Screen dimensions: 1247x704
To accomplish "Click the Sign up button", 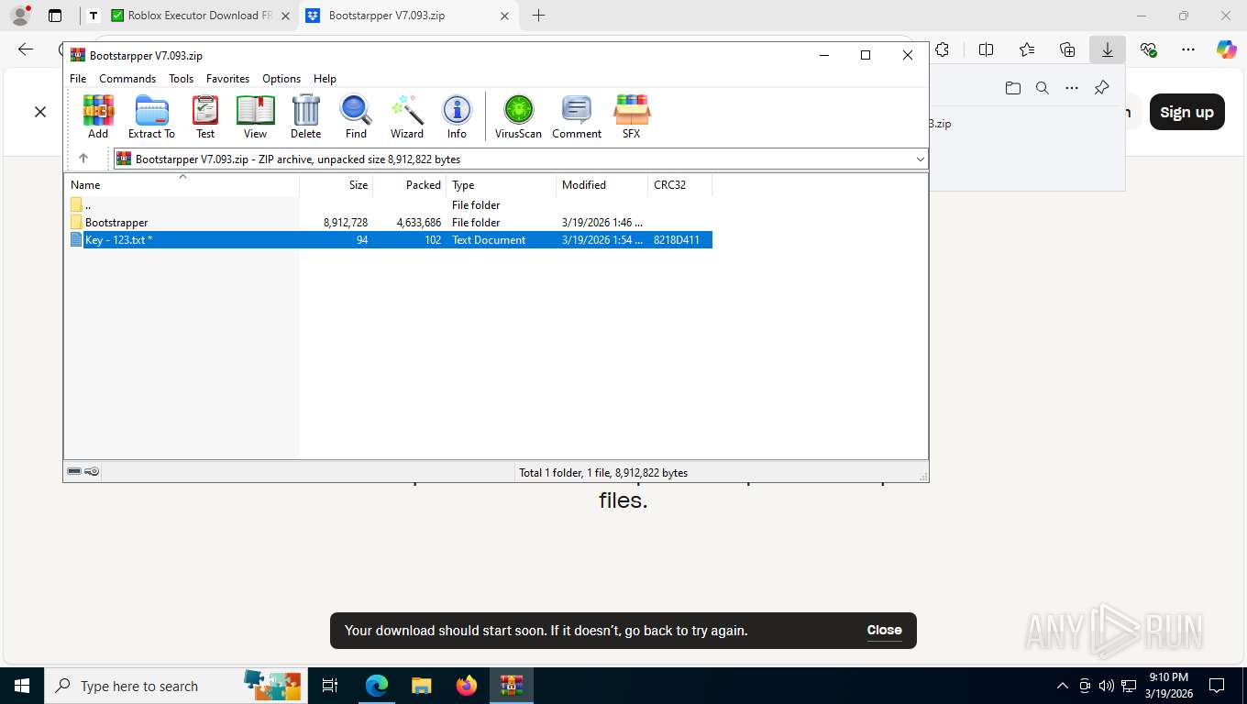I will [1186, 112].
